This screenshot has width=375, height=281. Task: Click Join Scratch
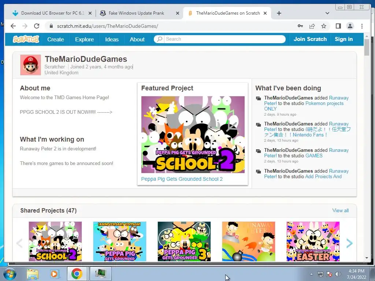click(x=310, y=39)
